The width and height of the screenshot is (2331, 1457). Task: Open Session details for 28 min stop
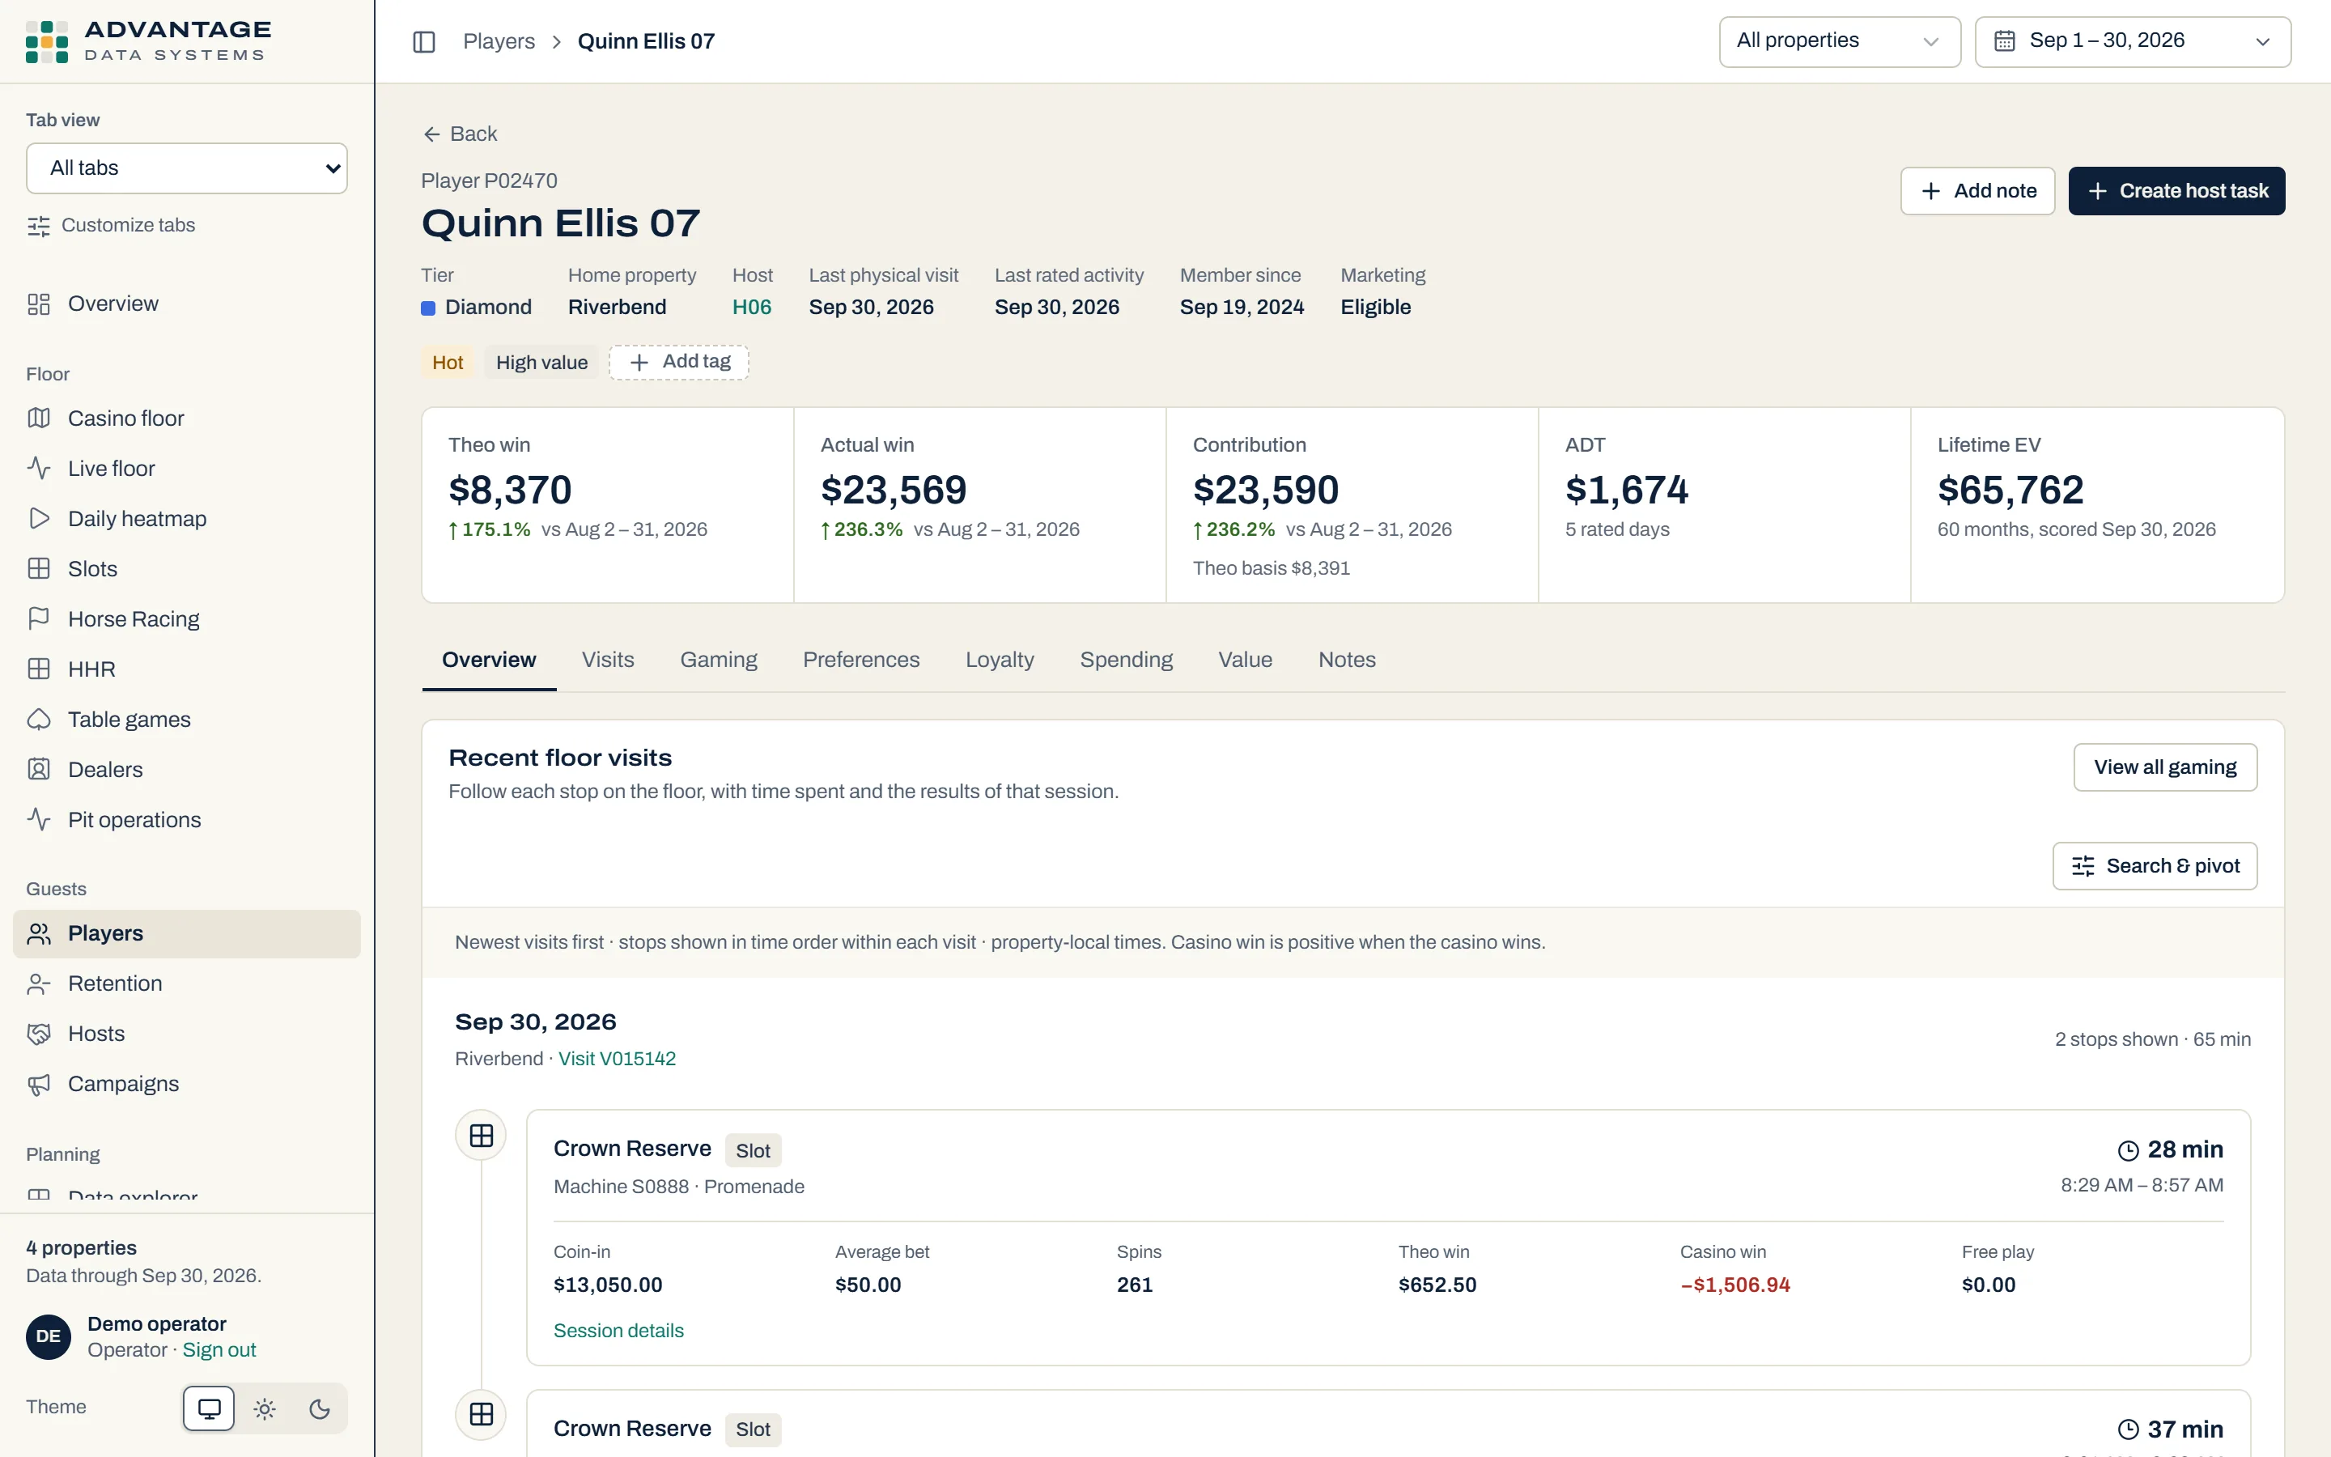[x=618, y=1331]
